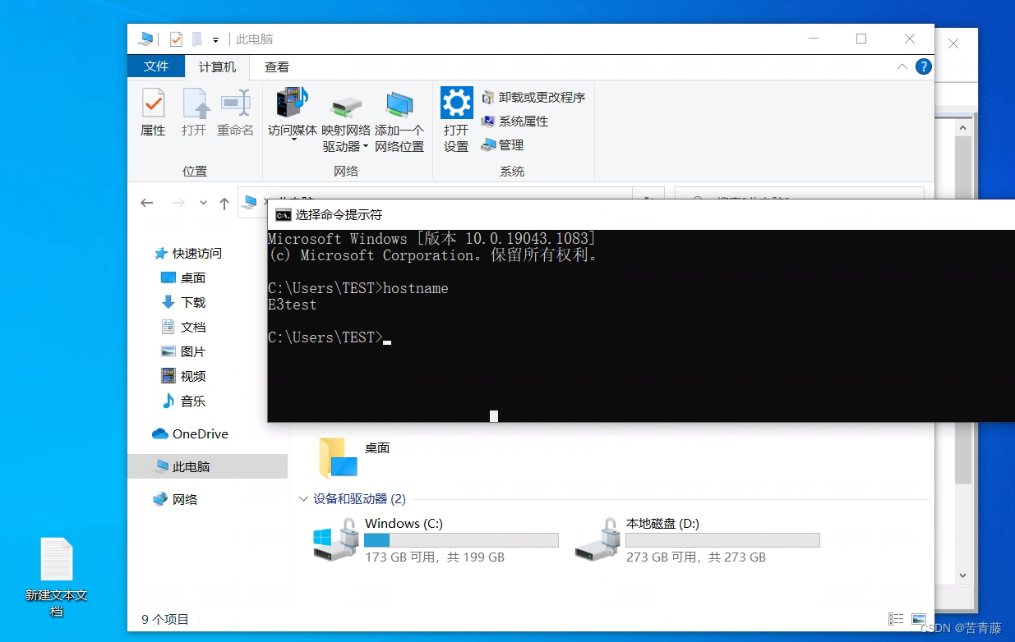Screen dimensions: 1015x642
Task: Select the 计算机 ribbon tab
Action: (x=218, y=66)
